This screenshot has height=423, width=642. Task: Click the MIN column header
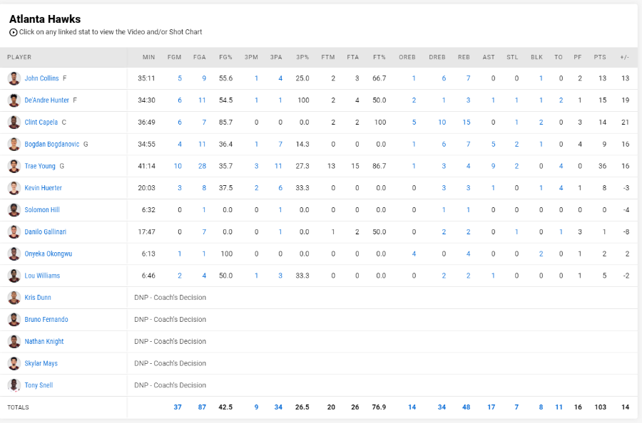148,57
